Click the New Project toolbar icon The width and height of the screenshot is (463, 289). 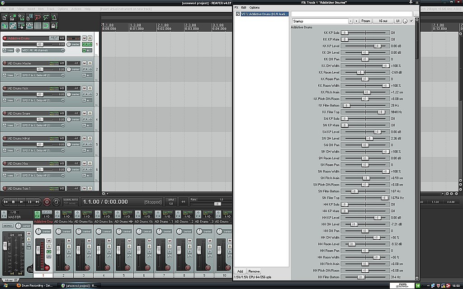[x=5, y=18]
